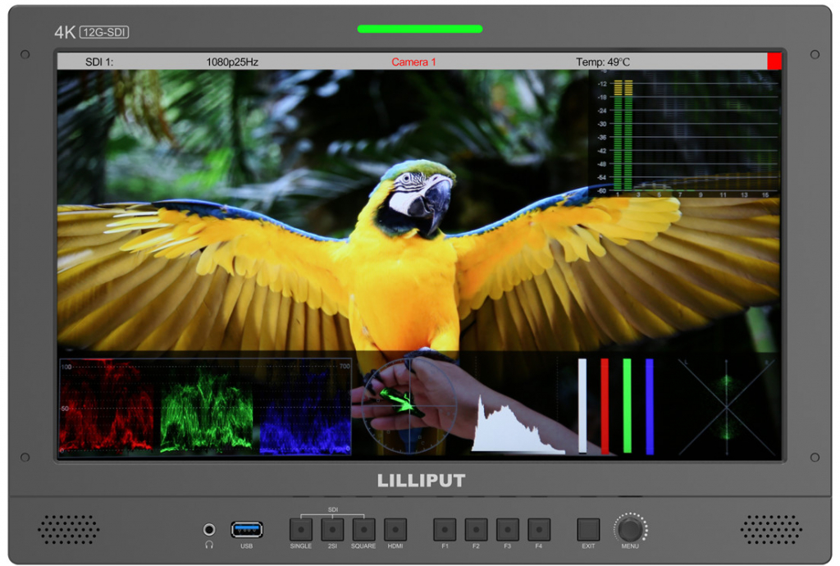Click the red level bar
Viewport: 840px width, 566px height.
coord(605,406)
